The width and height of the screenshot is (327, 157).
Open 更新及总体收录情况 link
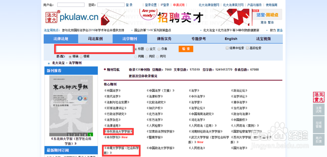coord(143,76)
